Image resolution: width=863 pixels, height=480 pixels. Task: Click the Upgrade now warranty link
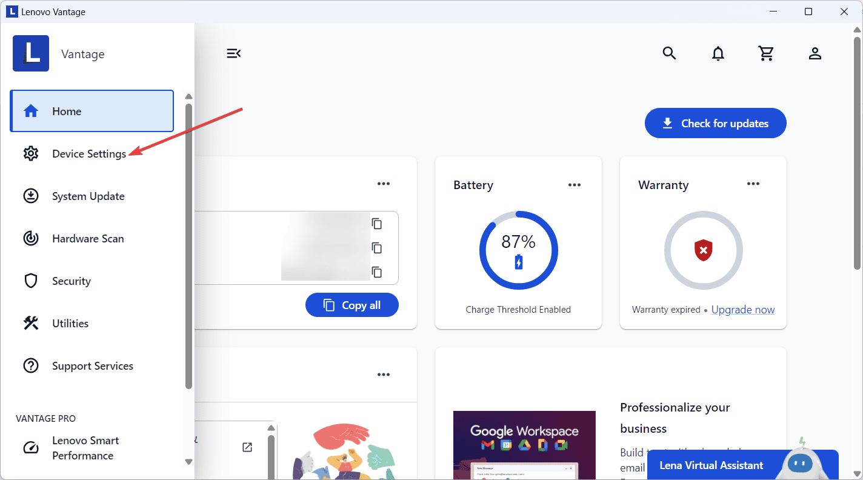(742, 309)
